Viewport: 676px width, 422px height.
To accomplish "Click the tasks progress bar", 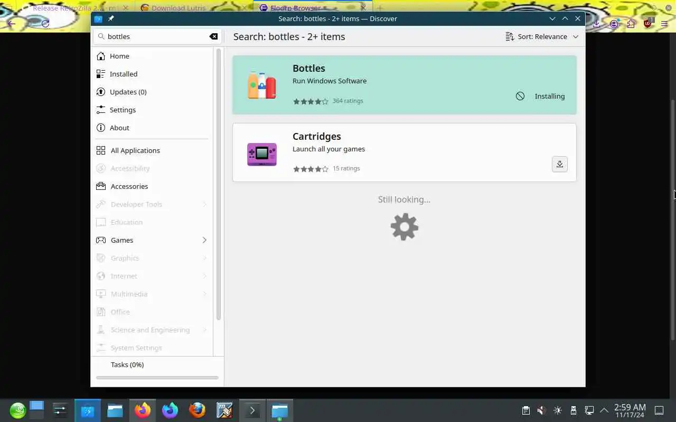I will point(157,378).
